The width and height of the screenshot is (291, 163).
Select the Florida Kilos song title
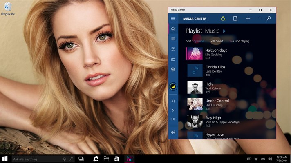[215, 67]
